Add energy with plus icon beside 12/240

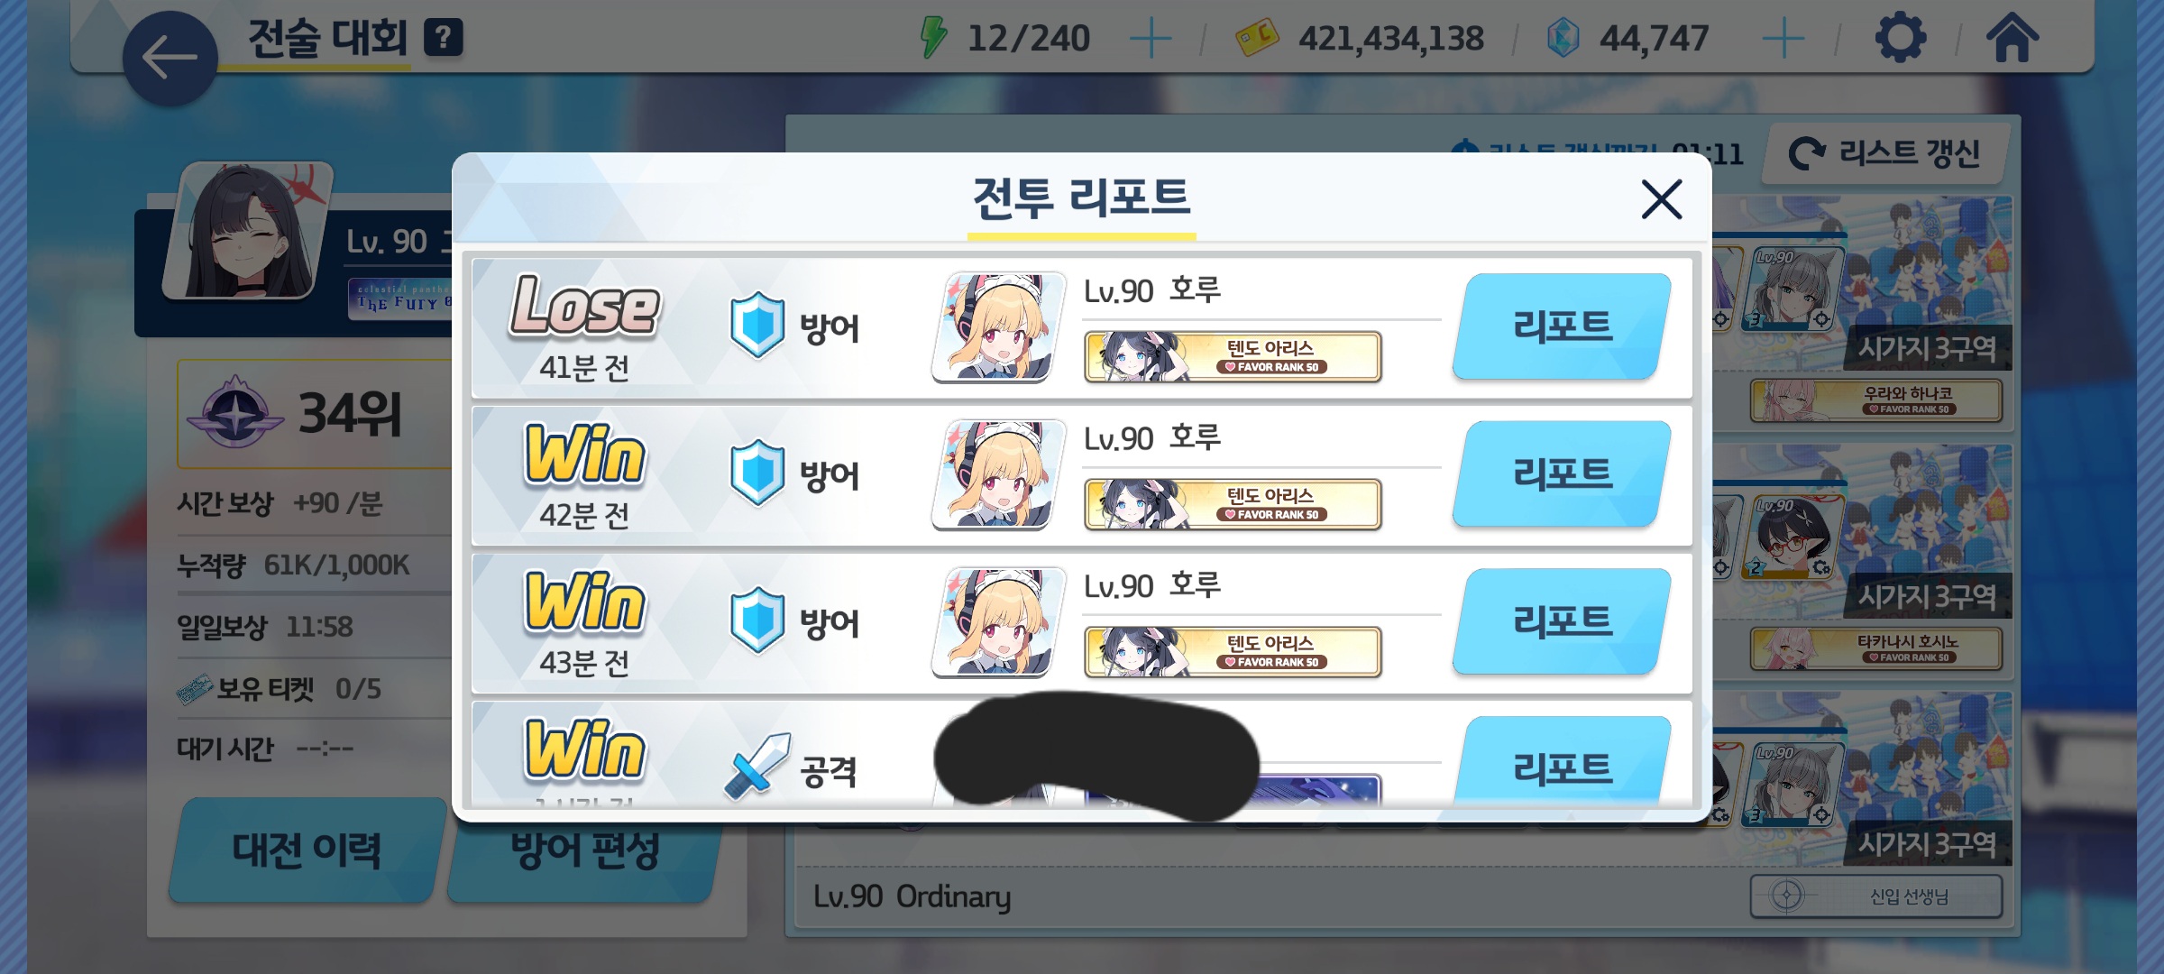tap(1151, 39)
